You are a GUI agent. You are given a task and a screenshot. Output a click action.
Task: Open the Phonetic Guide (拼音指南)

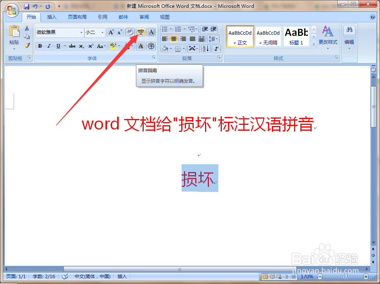coord(141,32)
